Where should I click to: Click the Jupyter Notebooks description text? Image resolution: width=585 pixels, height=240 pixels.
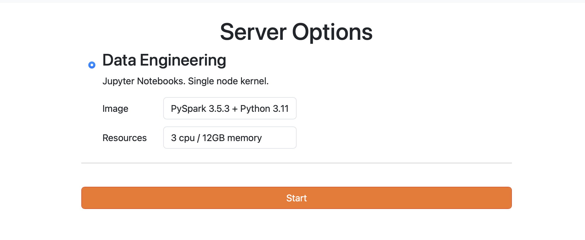click(185, 81)
